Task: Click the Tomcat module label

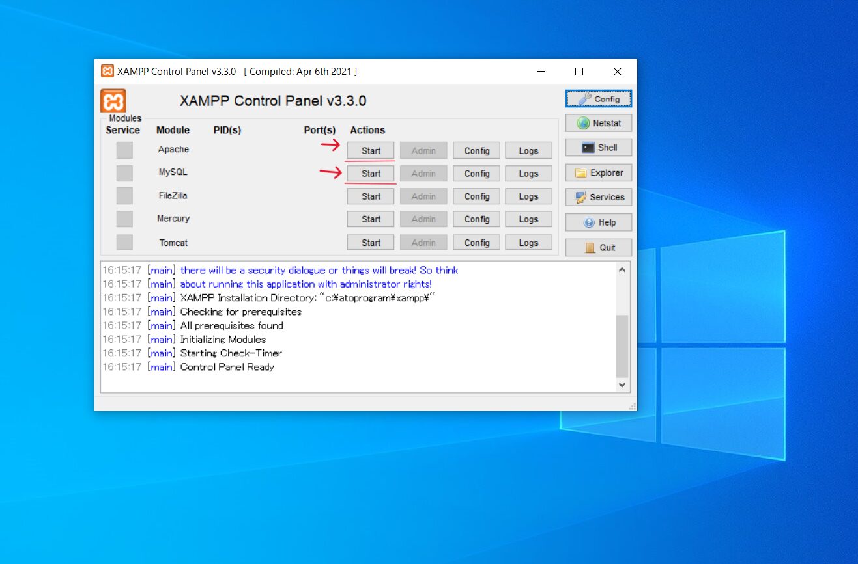Action: (173, 243)
